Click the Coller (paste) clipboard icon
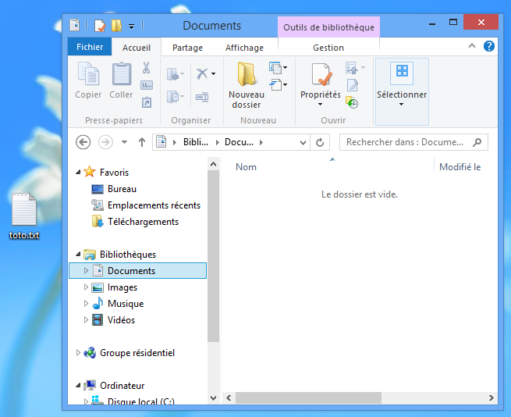 coord(121,73)
